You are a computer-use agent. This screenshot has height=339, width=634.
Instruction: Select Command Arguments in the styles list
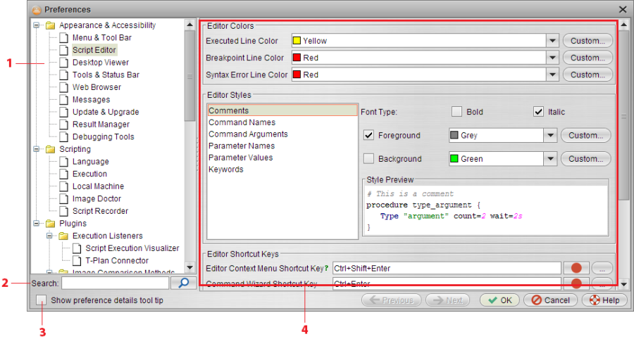[248, 134]
